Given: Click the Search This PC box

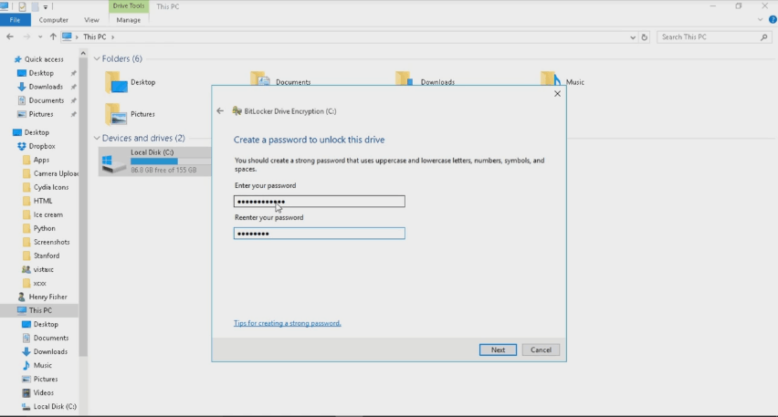Looking at the screenshot, I should pos(713,37).
